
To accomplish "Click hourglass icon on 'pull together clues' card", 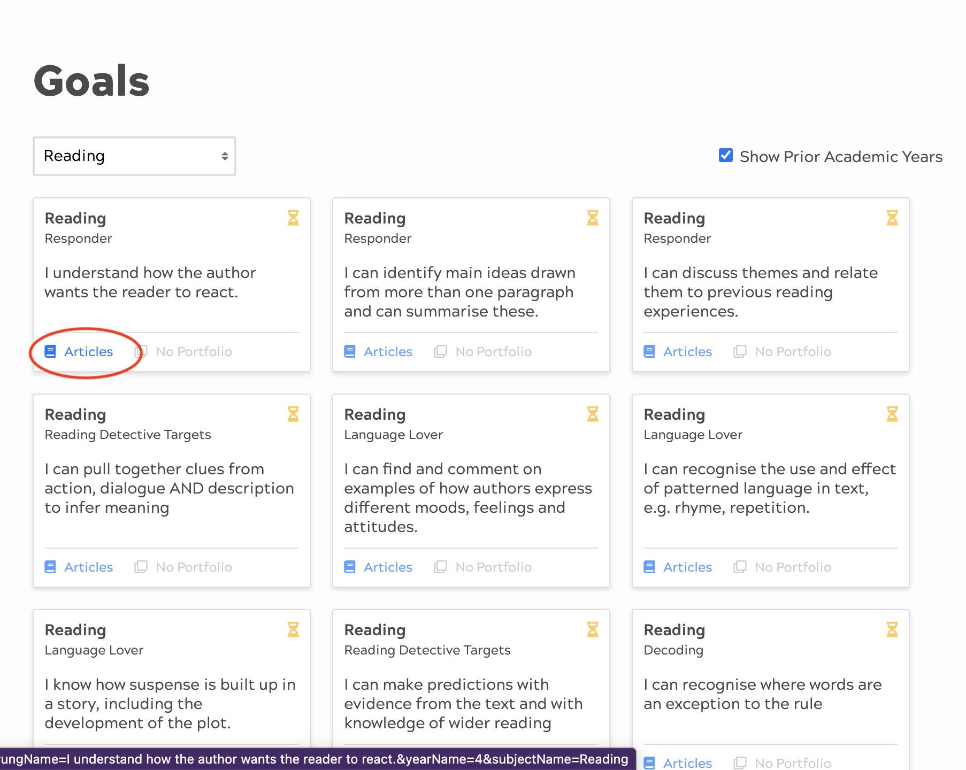I will (293, 414).
